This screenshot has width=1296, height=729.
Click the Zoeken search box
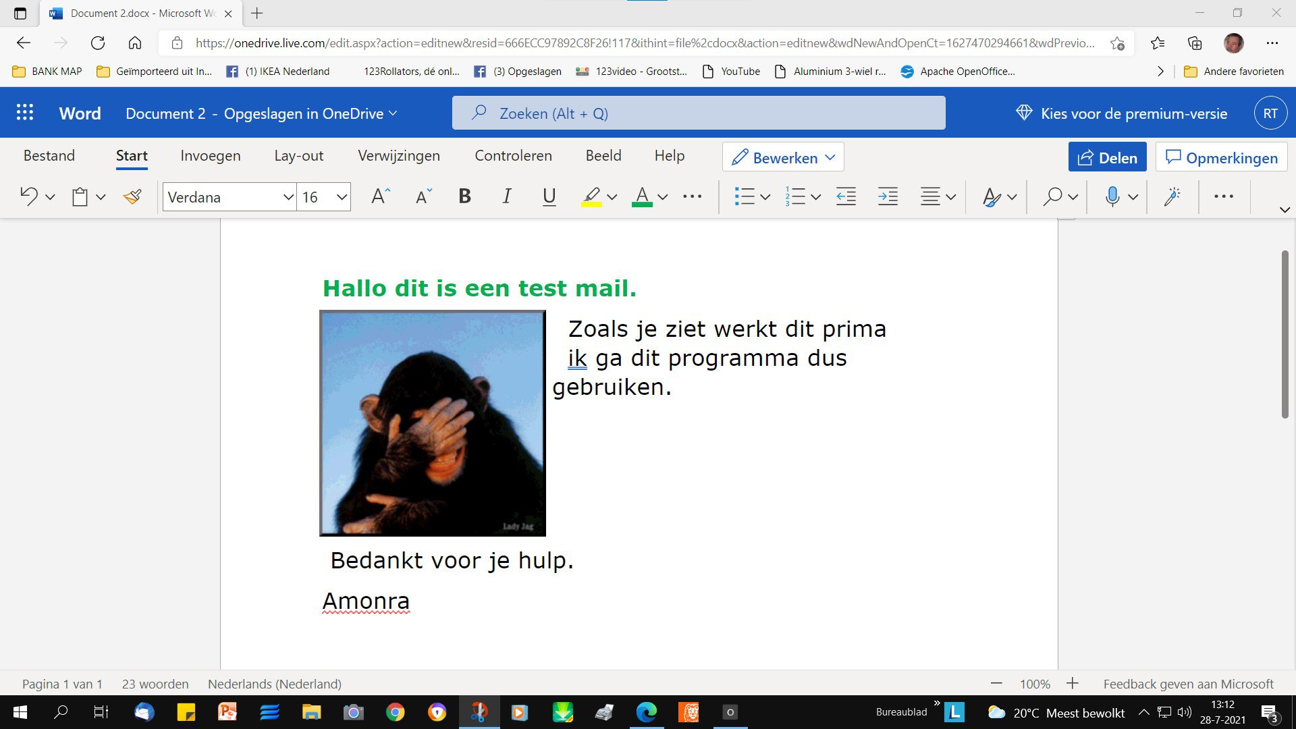[x=699, y=113]
